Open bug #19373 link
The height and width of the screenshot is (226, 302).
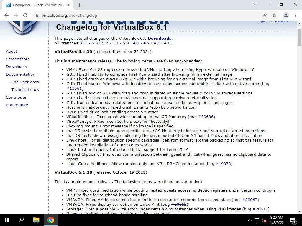[223, 164]
